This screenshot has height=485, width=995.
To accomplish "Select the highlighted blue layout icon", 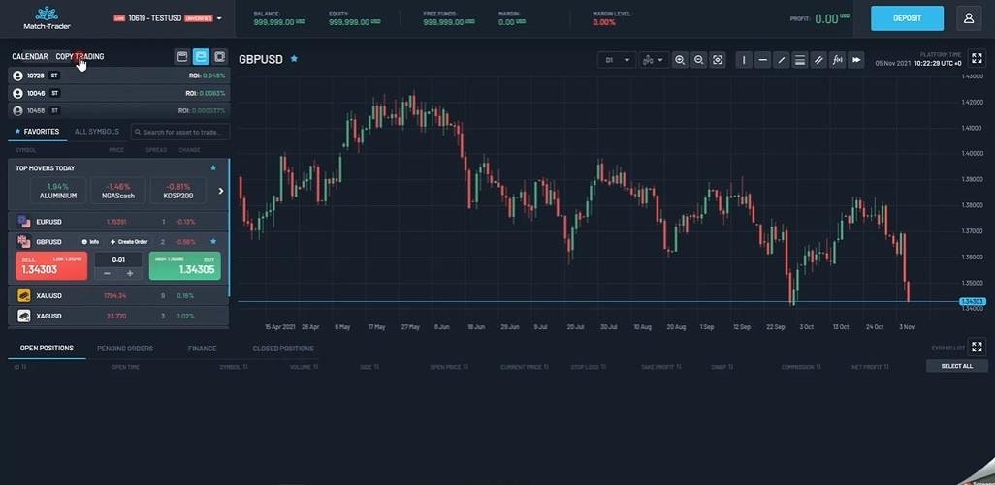I will coord(201,57).
